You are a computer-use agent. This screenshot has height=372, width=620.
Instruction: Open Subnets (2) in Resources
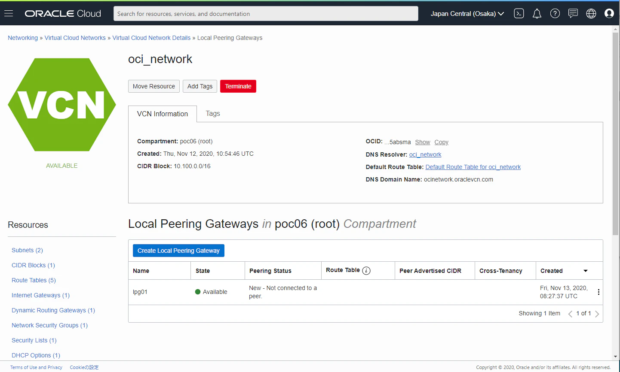click(27, 250)
